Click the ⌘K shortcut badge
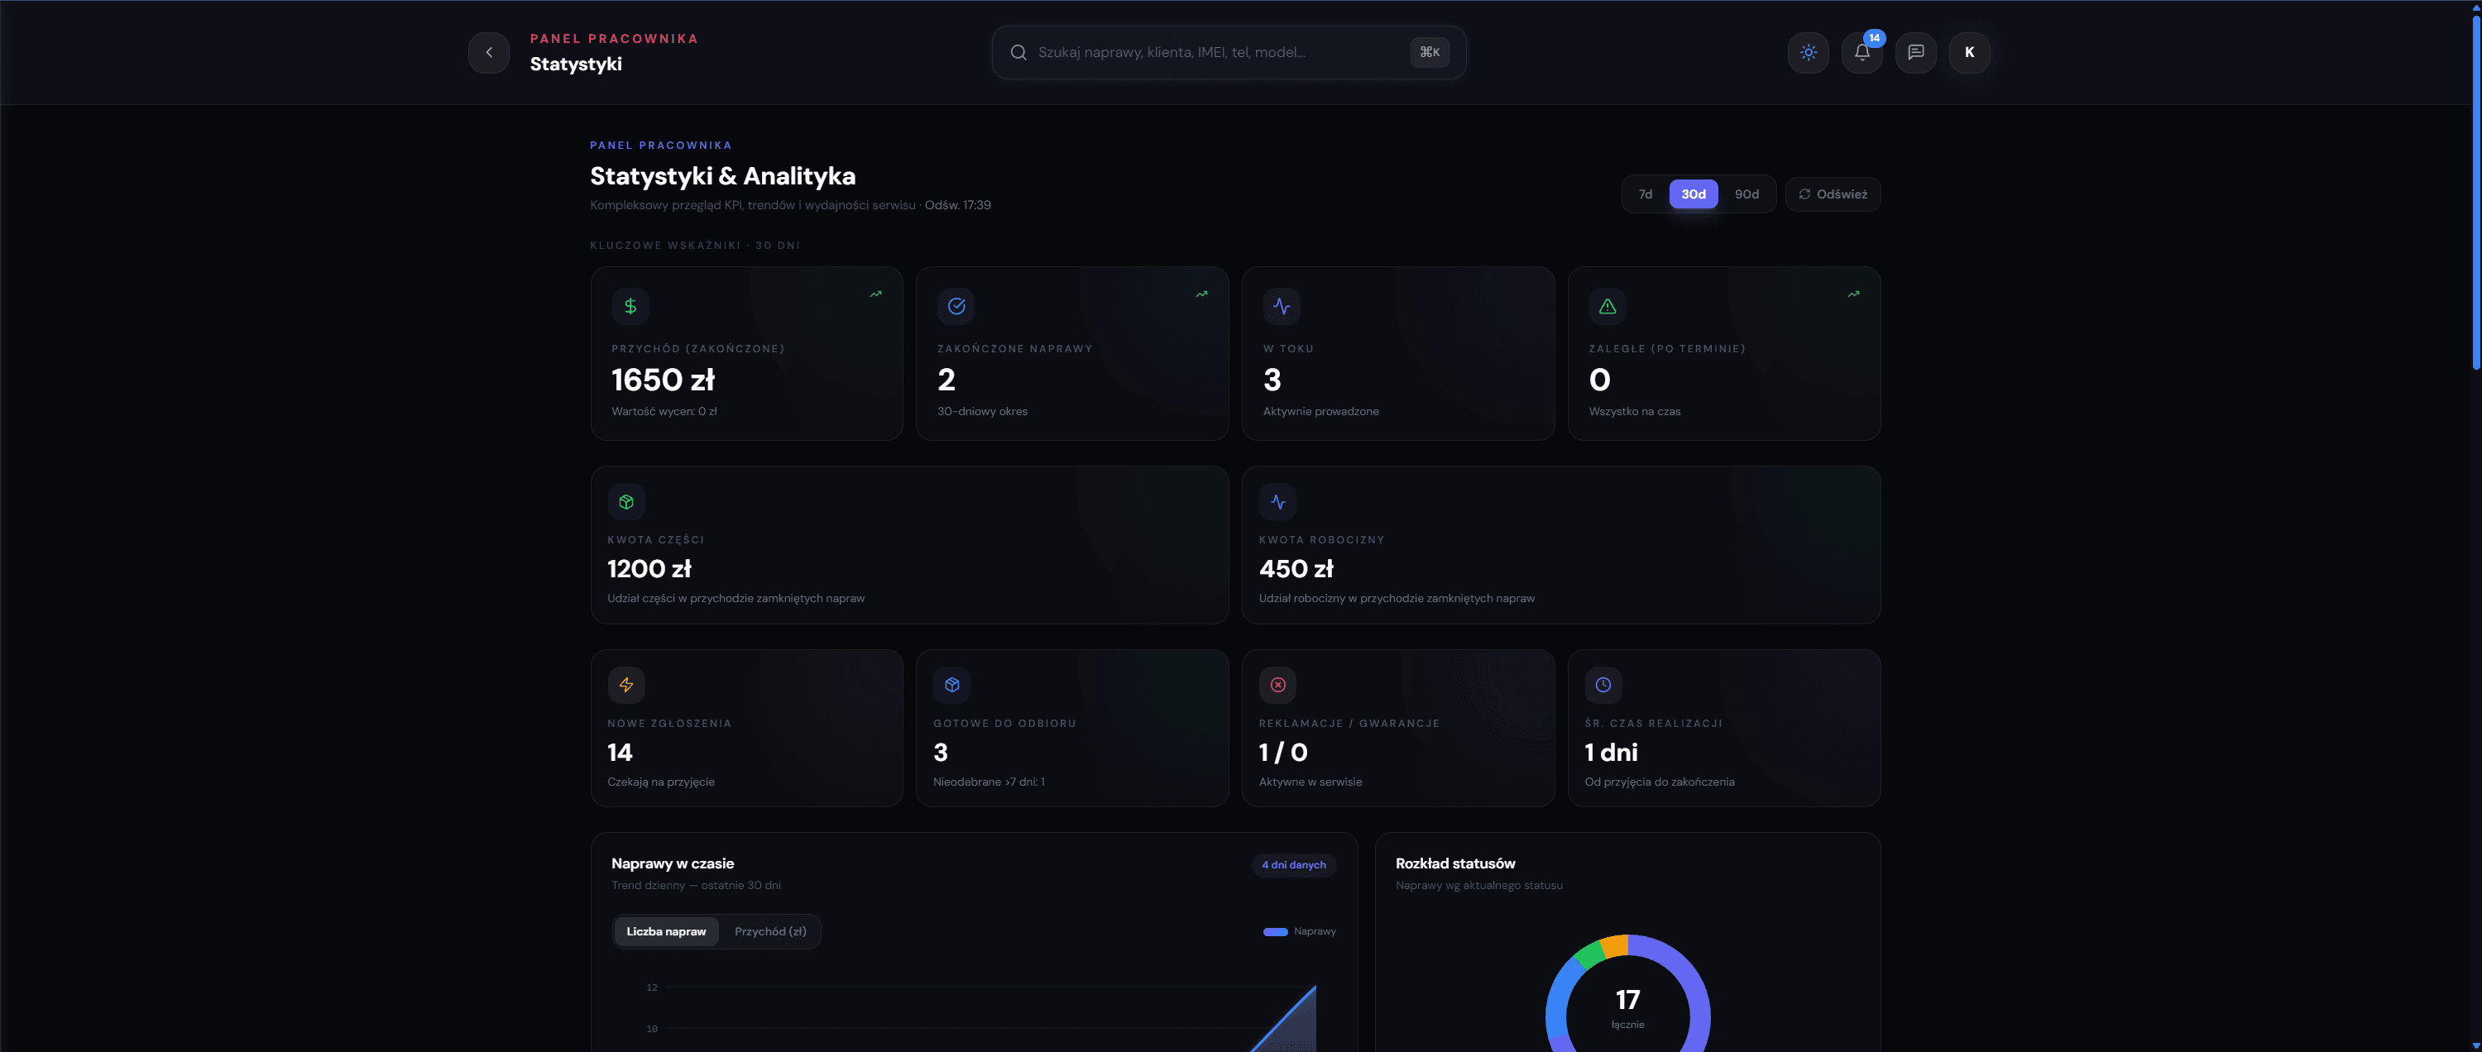This screenshot has height=1052, width=2482. pos(1429,52)
